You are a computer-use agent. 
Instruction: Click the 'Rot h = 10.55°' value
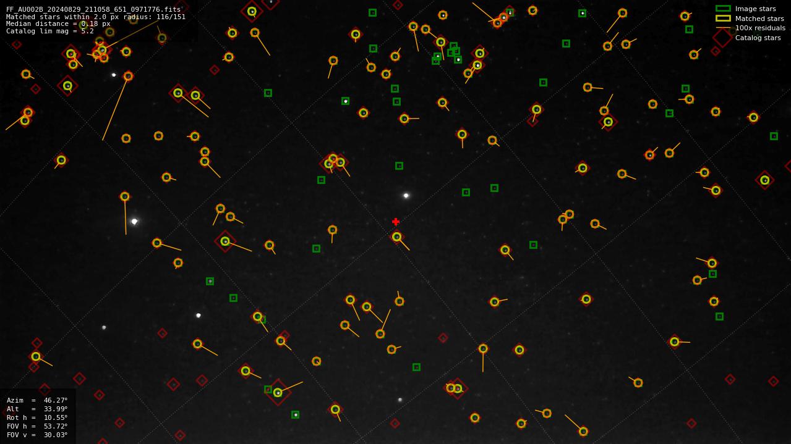coord(37,417)
